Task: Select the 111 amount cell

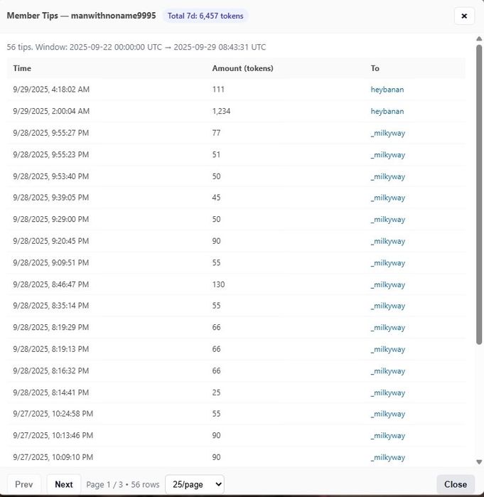Action: [x=218, y=90]
